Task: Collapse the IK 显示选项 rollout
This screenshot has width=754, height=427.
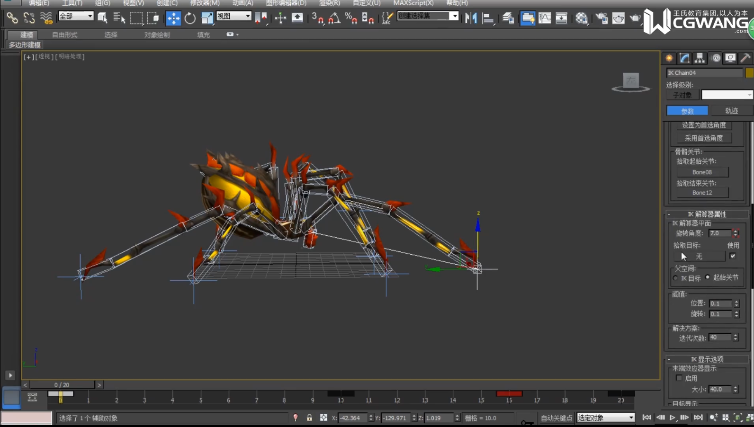Action: coord(707,359)
